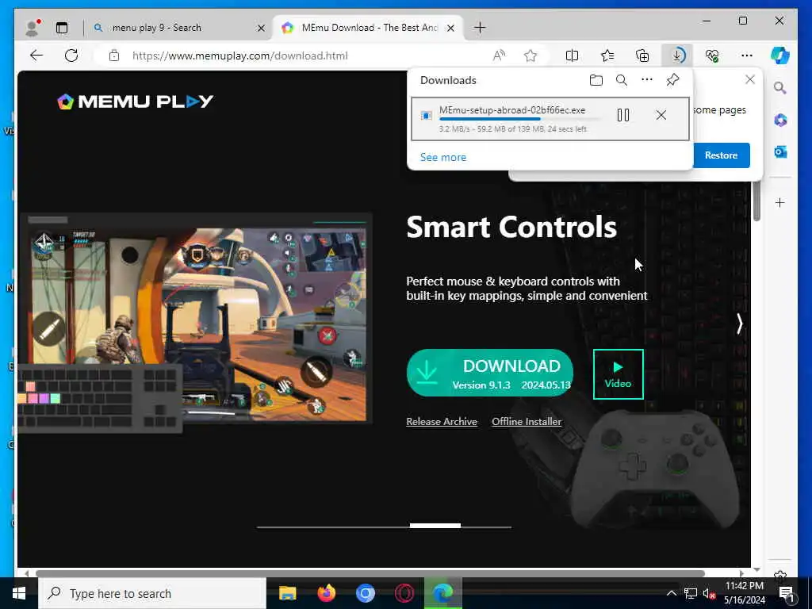Open Offline Installer link

point(527,422)
